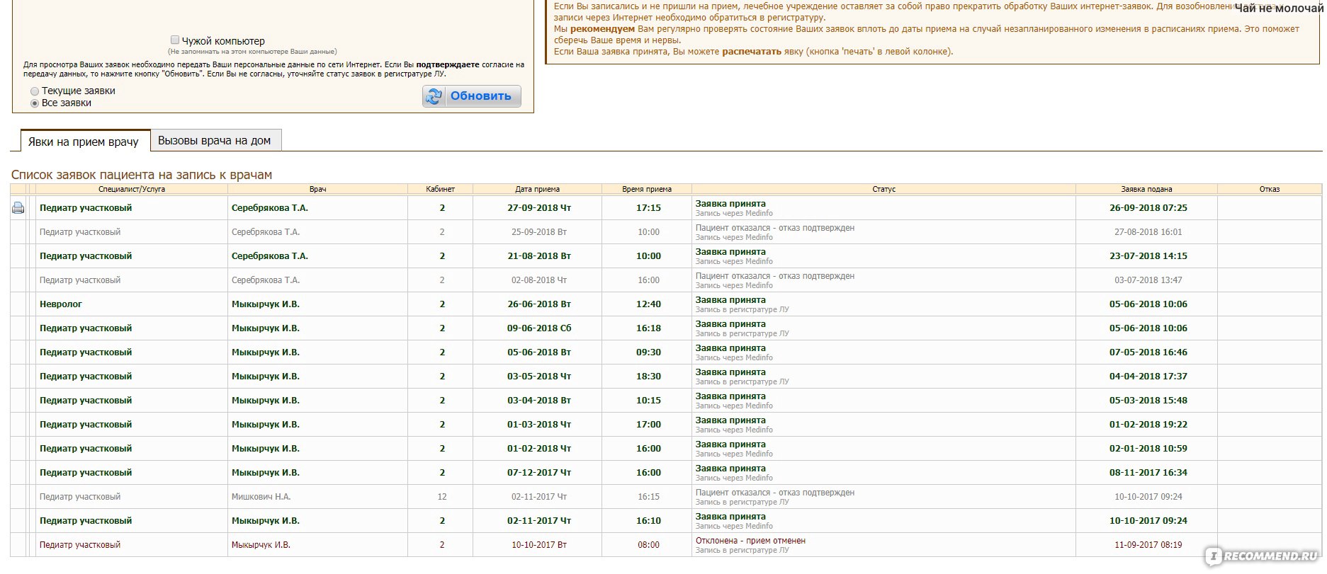Viewport: 1327px width, 574px height.
Task: Click the Врач column header
Action: tap(317, 189)
